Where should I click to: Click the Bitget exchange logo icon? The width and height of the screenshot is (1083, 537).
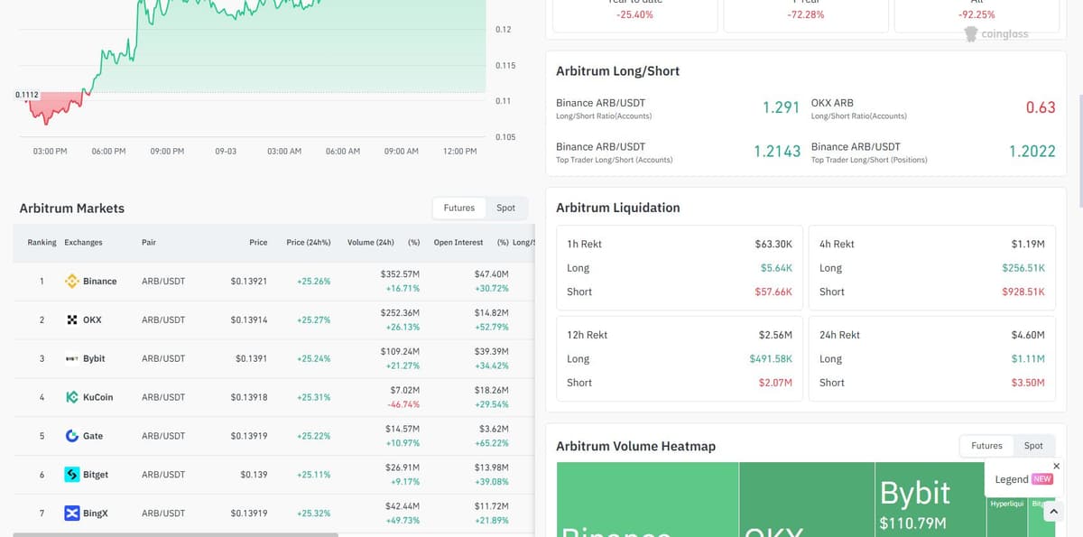click(x=72, y=475)
